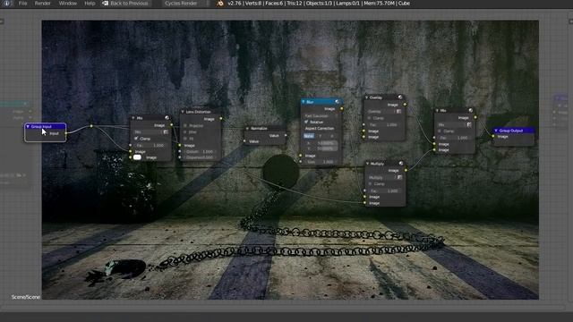Toggle include-alpha icon in Multiply node
The height and width of the screenshot is (322, 573).
[400, 177]
